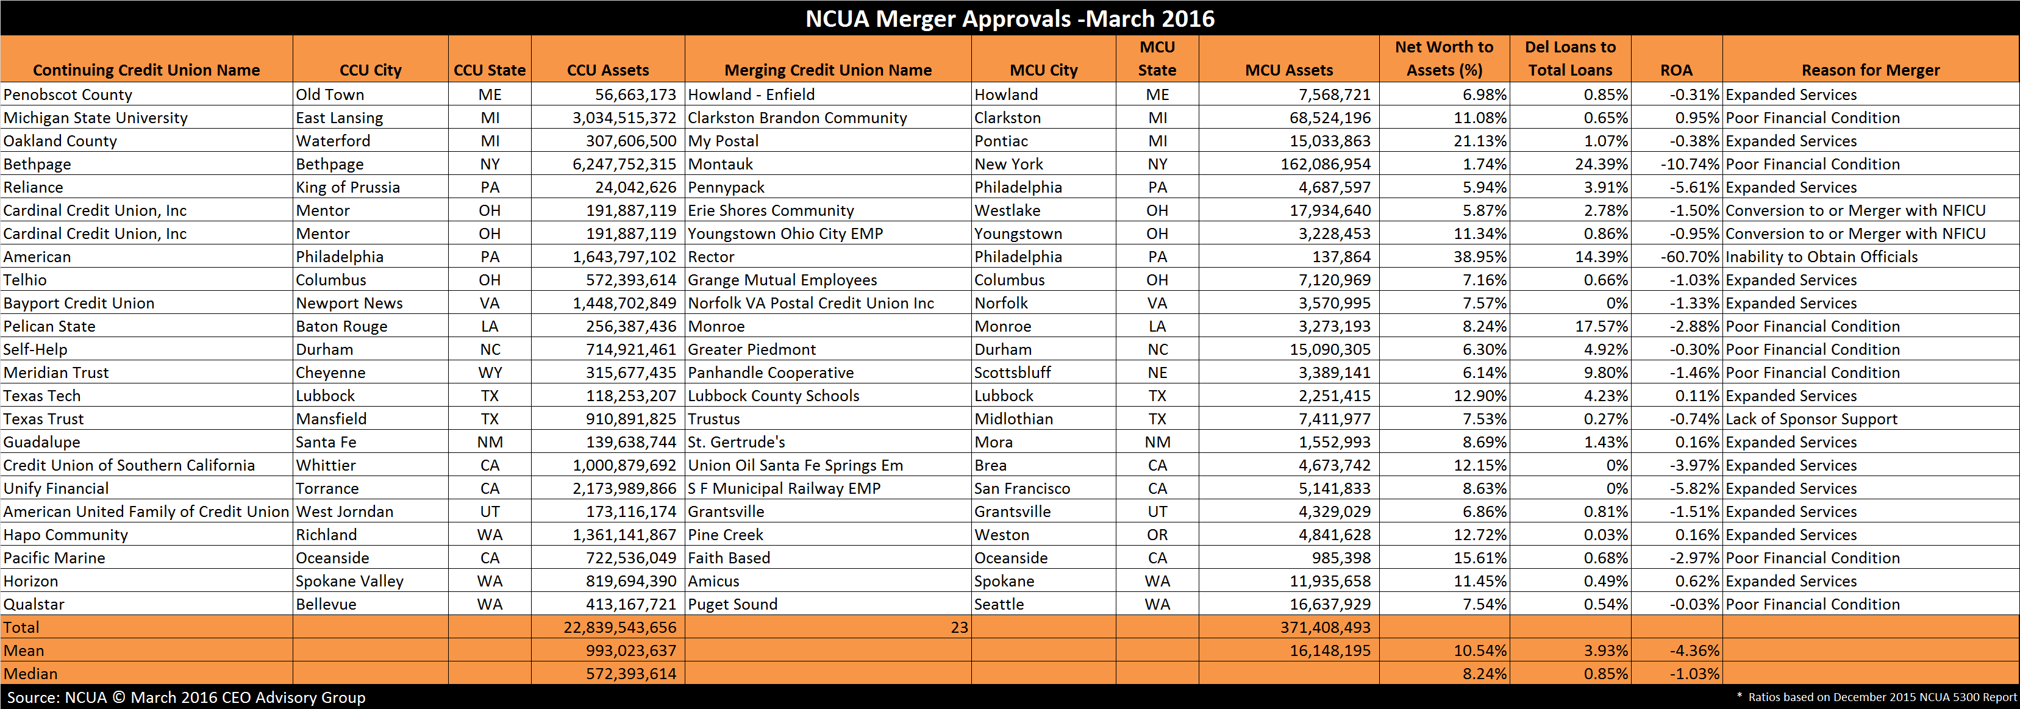
Task: Select the Puget Sound cell
Action: [828, 604]
